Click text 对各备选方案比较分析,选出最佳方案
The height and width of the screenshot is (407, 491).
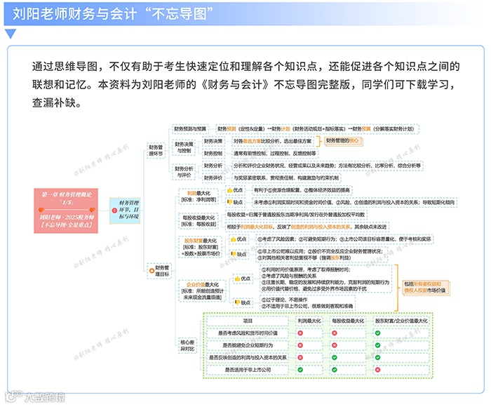[272, 141]
